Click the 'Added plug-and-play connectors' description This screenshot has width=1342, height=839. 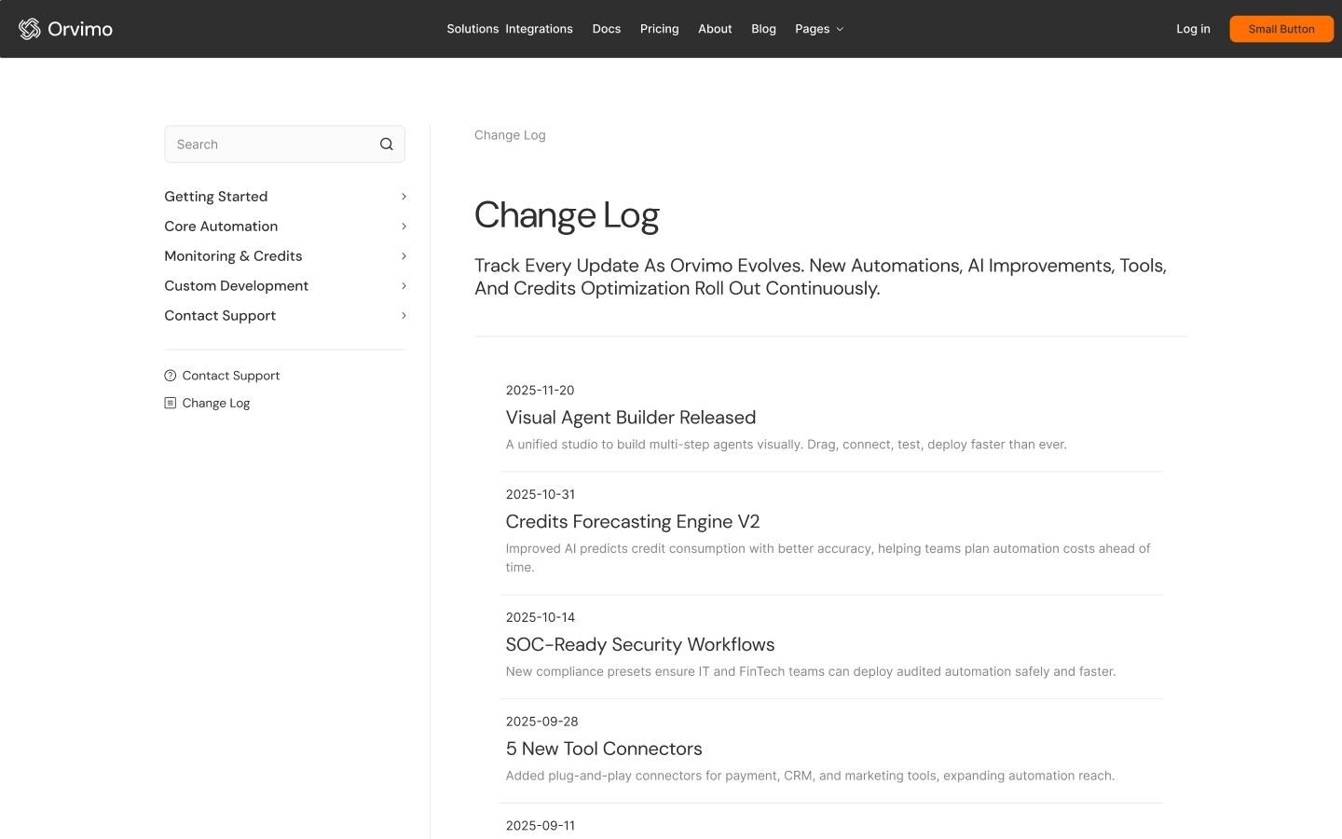pos(810,776)
